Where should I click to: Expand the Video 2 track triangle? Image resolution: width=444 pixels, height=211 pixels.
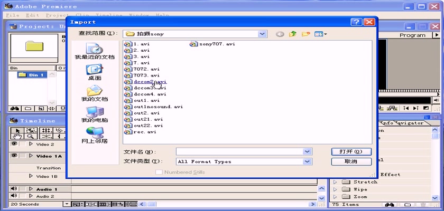pyautogui.click(x=31, y=144)
